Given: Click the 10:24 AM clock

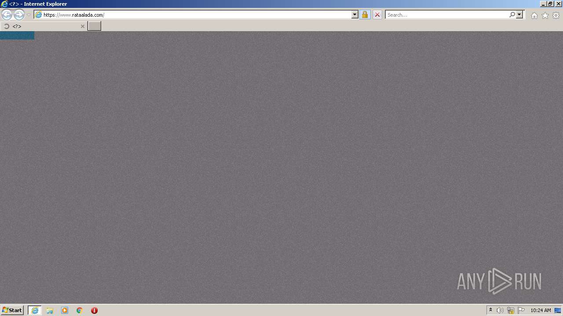Looking at the screenshot, I should click(541, 310).
